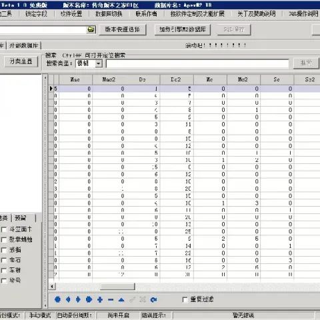Click the Dc2 cell with value 14

(177, 246)
